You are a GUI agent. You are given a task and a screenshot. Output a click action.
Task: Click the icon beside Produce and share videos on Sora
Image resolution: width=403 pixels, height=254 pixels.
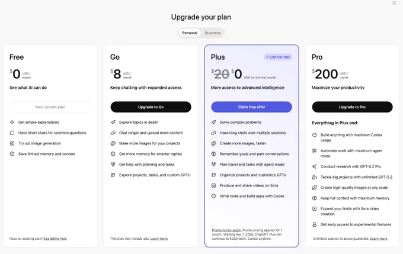[213, 185]
